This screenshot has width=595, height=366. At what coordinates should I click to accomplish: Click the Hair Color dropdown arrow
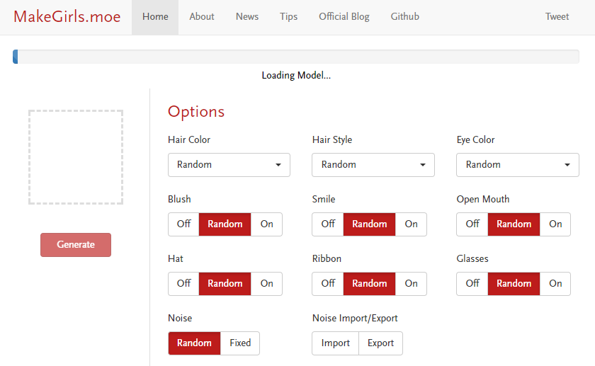[278, 165]
